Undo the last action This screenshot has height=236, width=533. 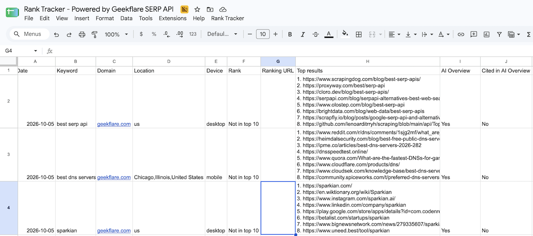click(56, 34)
